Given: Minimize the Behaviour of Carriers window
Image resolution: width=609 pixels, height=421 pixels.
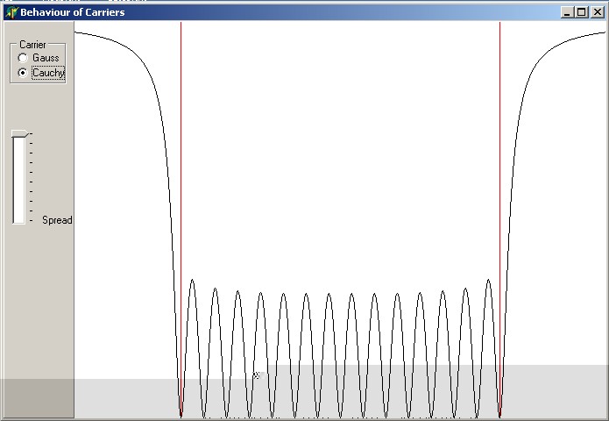Looking at the screenshot, I should tap(567, 12).
